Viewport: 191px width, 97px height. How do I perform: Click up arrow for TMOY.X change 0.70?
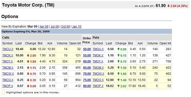(x=118, y=61)
